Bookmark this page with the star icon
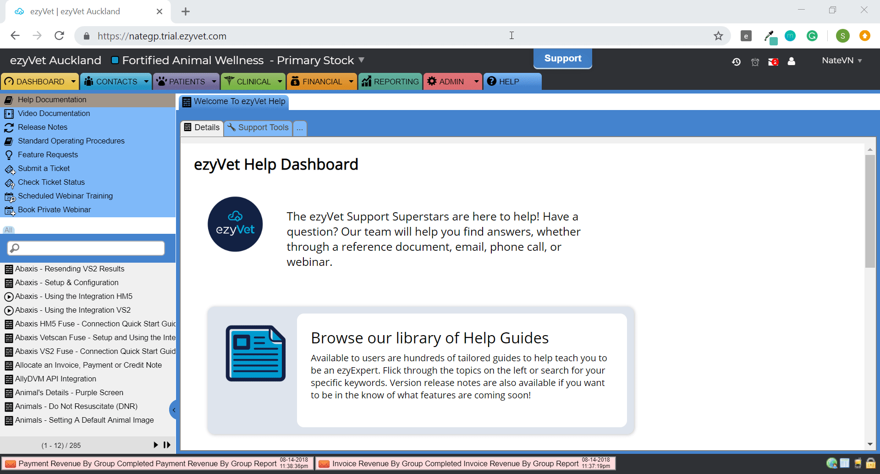This screenshot has height=474, width=880. tap(718, 36)
